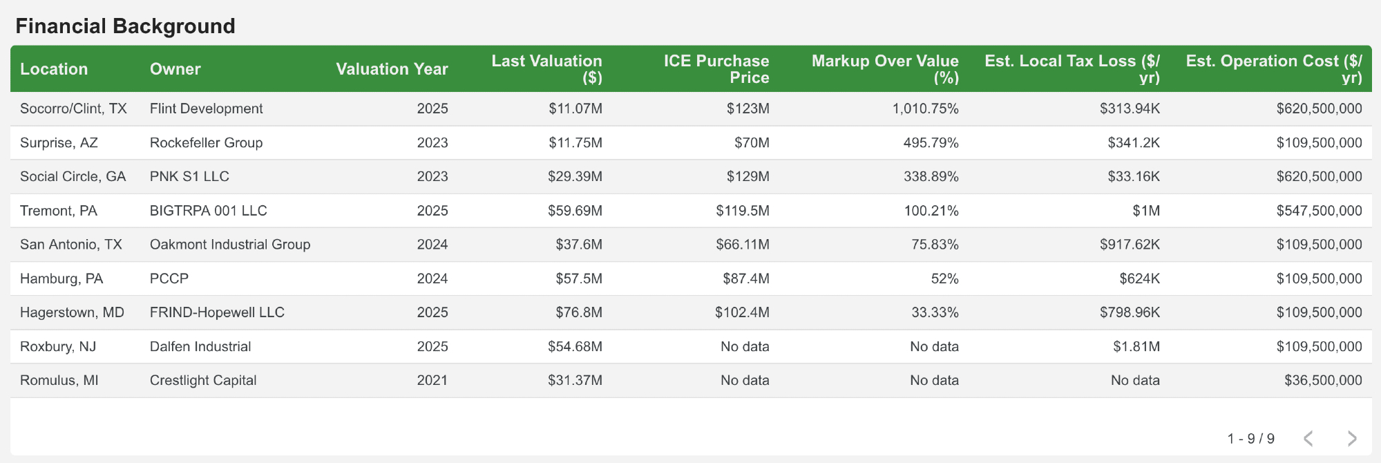This screenshot has width=1381, height=463.
Task: Click Rockefeller Group owner cell
Action: click(206, 142)
